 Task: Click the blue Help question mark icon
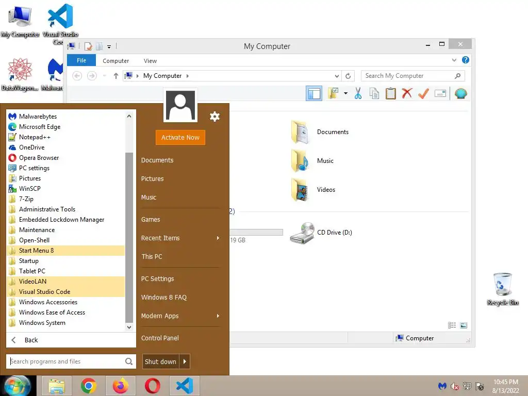(x=466, y=60)
